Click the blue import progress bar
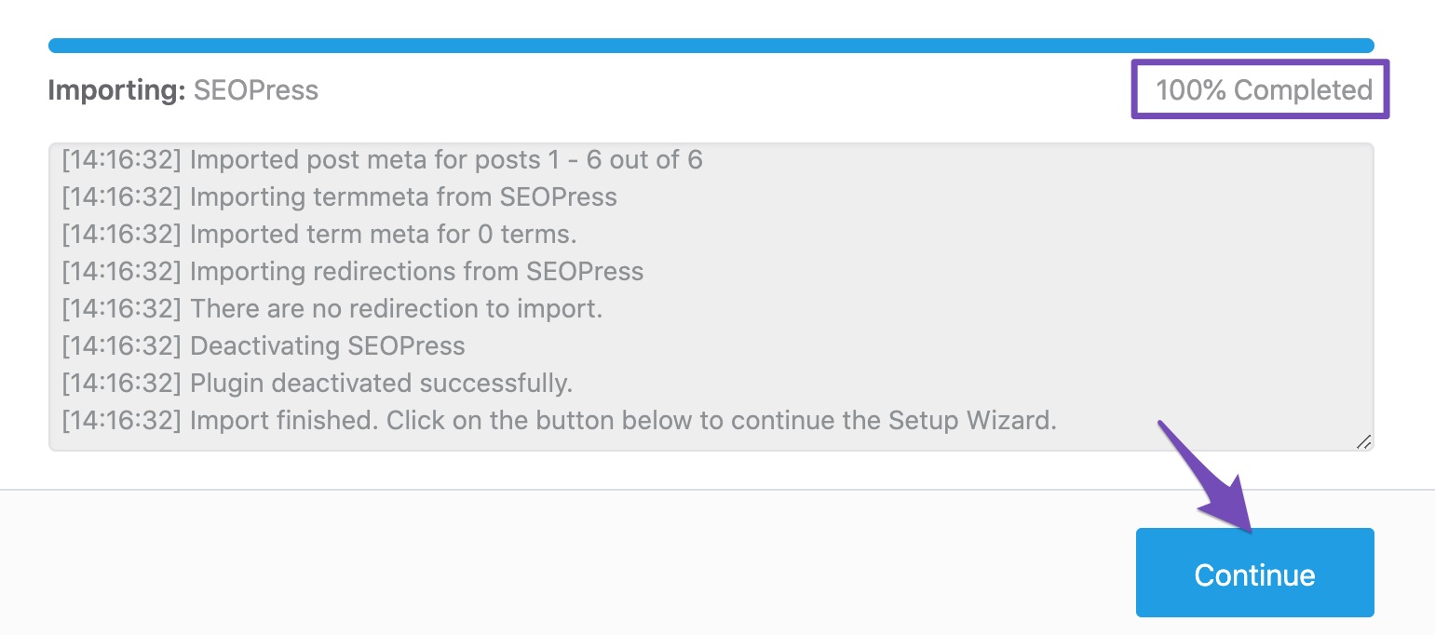Image resolution: width=1435 pixels, height=635 pixels. 711,46
